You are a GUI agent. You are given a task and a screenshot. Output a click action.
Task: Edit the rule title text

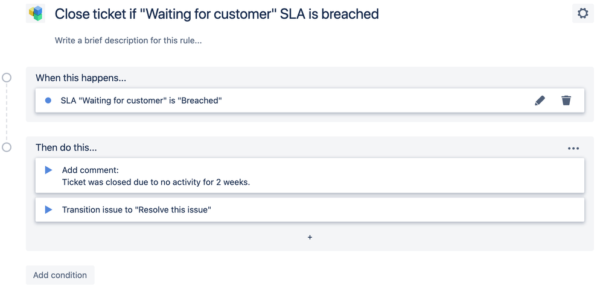click(x=217, y=14)
